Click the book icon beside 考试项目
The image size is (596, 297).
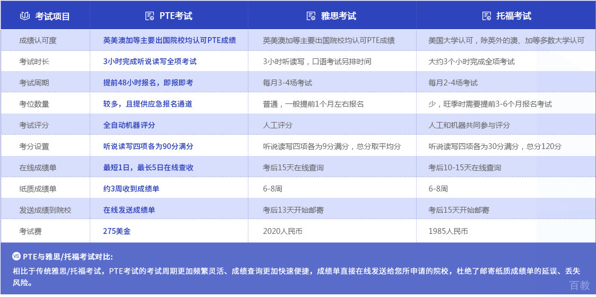pos(25,16)
